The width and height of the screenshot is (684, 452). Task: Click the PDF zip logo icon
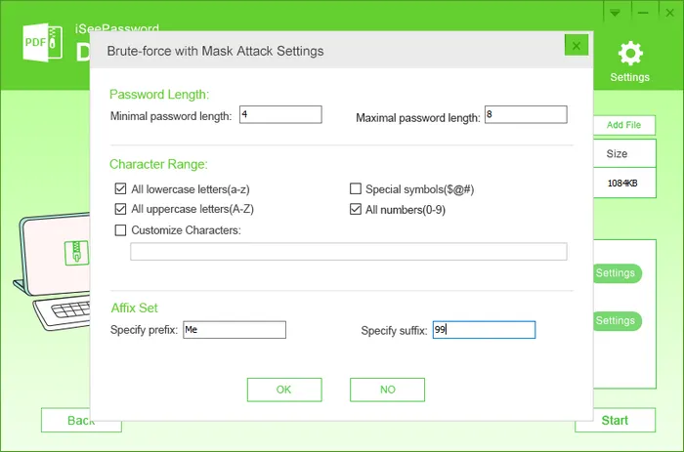pyautogui.click(x=42, y=43)
